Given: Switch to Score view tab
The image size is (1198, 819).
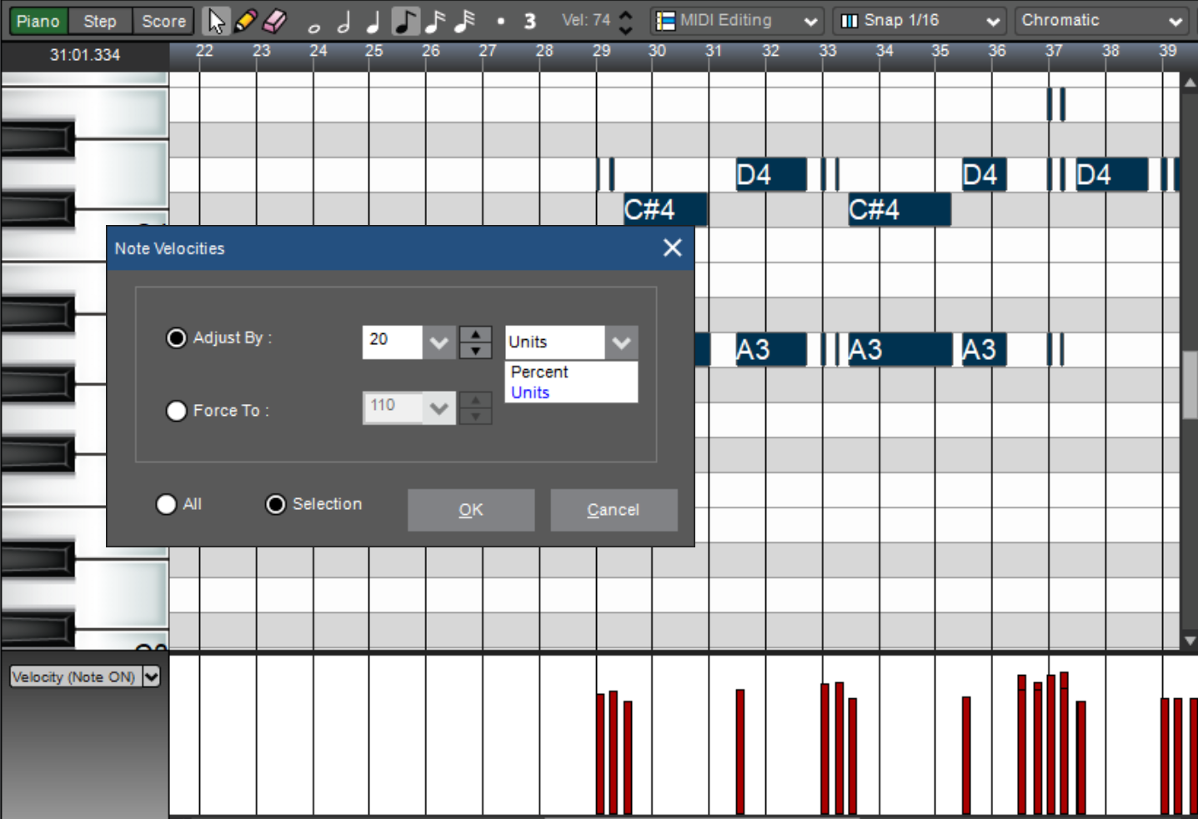Looking at the screenshot, I should (x=163, y=21).
